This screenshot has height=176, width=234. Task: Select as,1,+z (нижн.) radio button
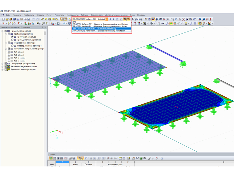[x=9, y=58]
